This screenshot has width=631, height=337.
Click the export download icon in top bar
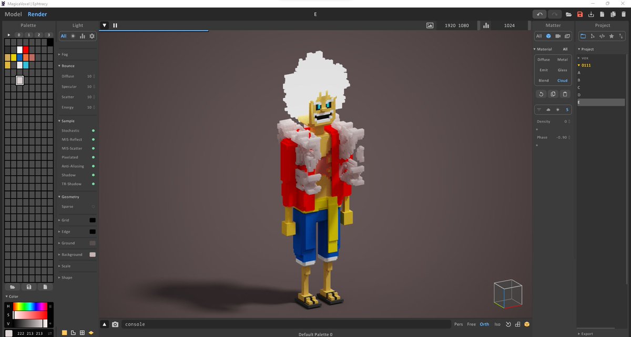click(x=591, y=14)
